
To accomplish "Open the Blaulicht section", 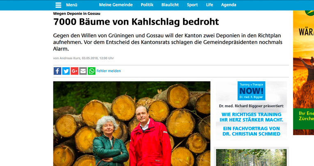I will click(170, 5).
